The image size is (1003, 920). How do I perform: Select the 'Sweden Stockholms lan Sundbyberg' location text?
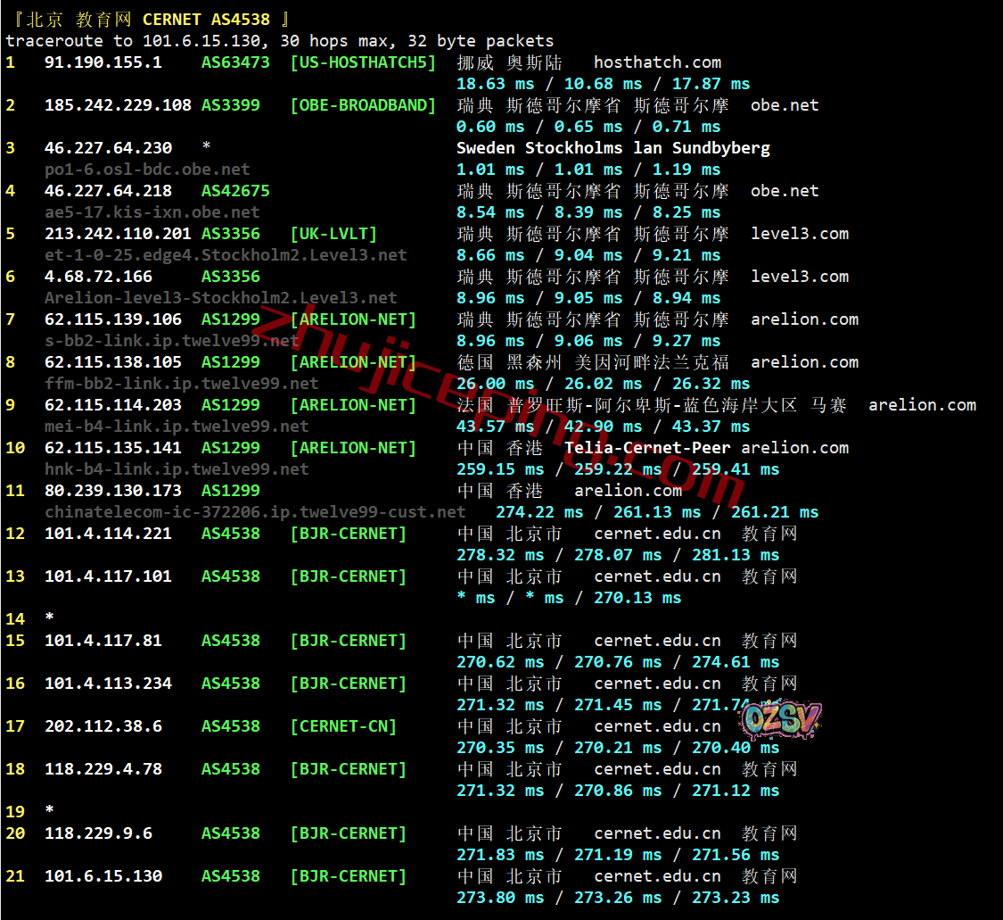(x=613, y=148)
